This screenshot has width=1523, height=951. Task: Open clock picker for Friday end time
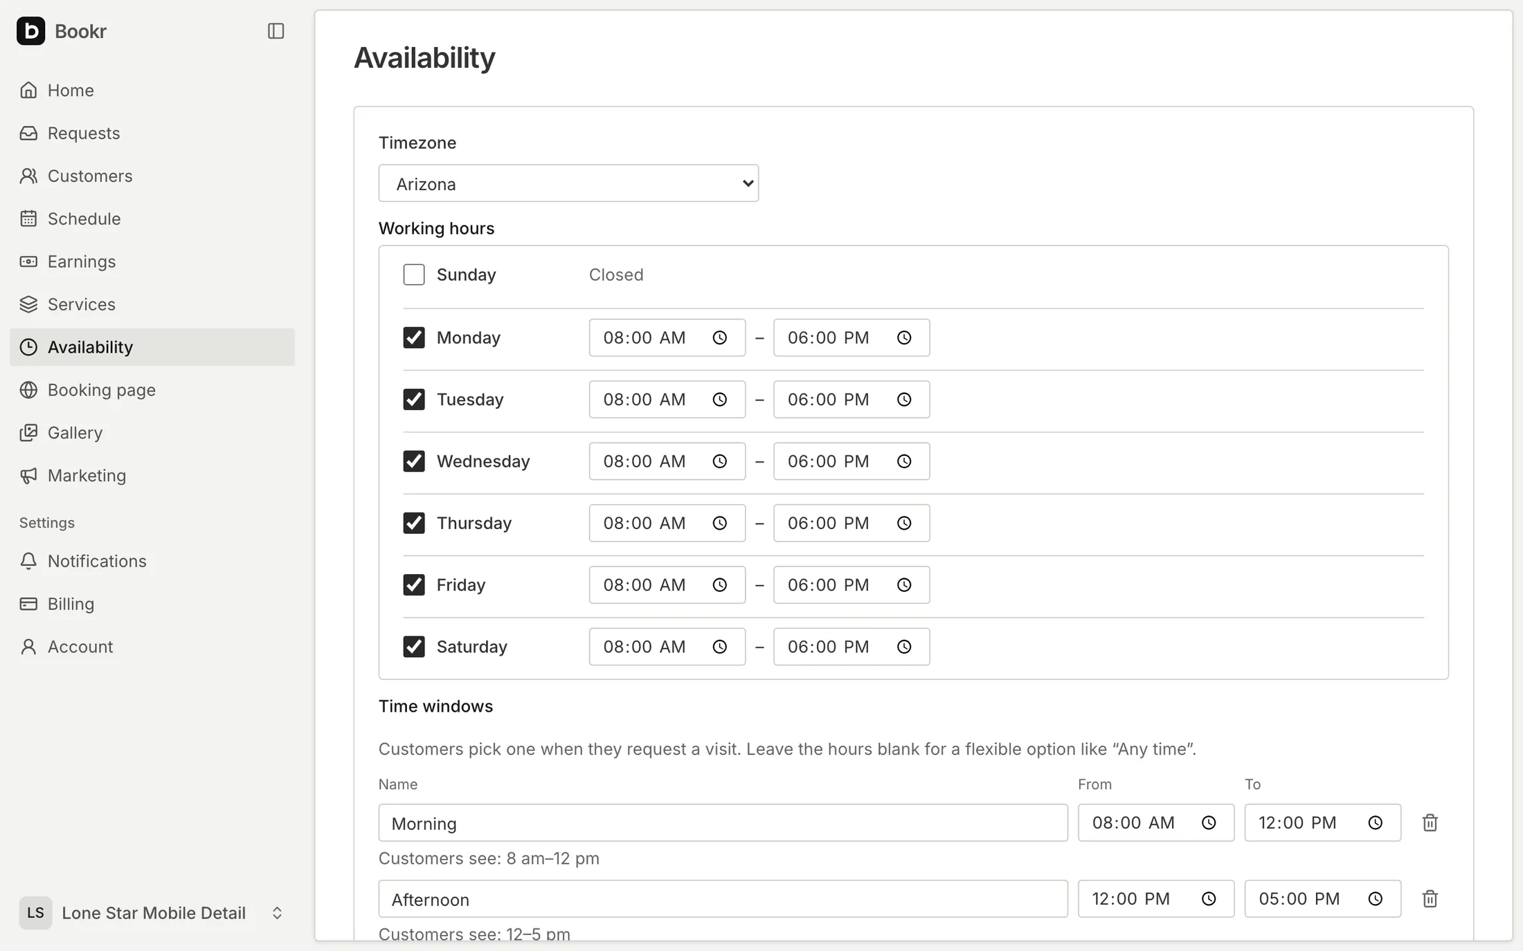tap(904, 585)
